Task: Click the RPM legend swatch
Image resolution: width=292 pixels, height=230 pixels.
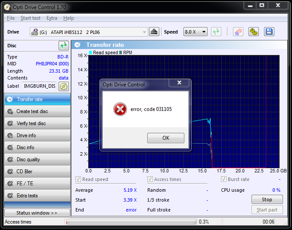Action: point(121,52)
